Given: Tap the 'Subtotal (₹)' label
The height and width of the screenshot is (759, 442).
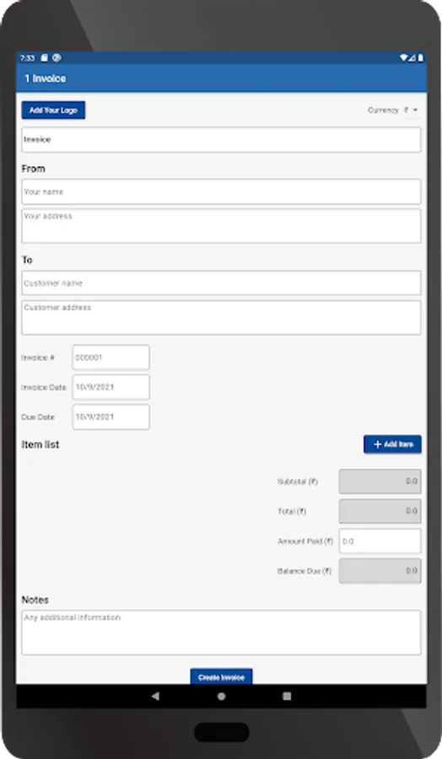Looking at the screenshot, I should [x=297, y=482].
